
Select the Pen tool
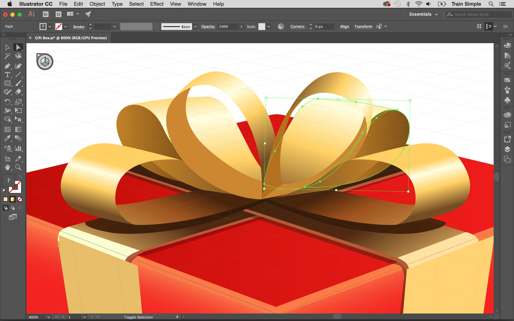coord(8,66)
